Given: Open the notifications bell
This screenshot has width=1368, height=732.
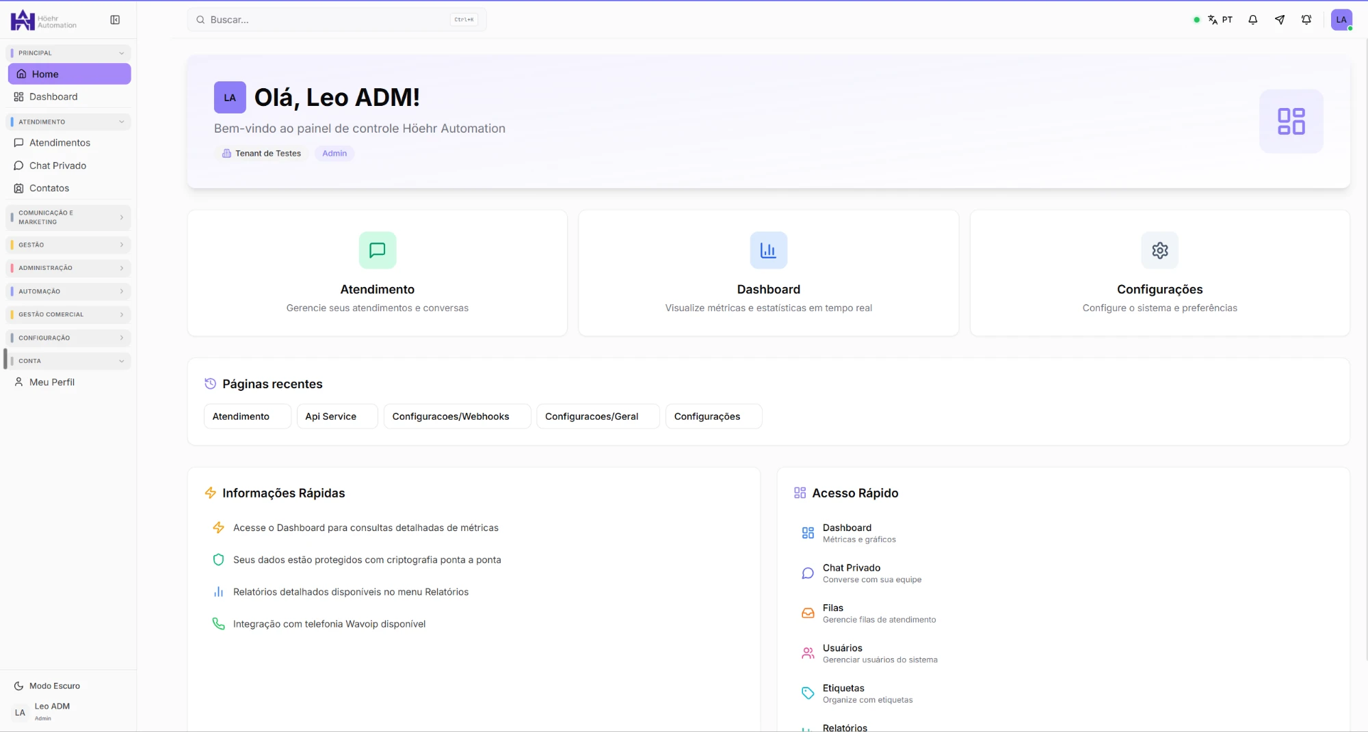Looking at the screenshot, I should pyautogui.click(x=1252, y=20).
